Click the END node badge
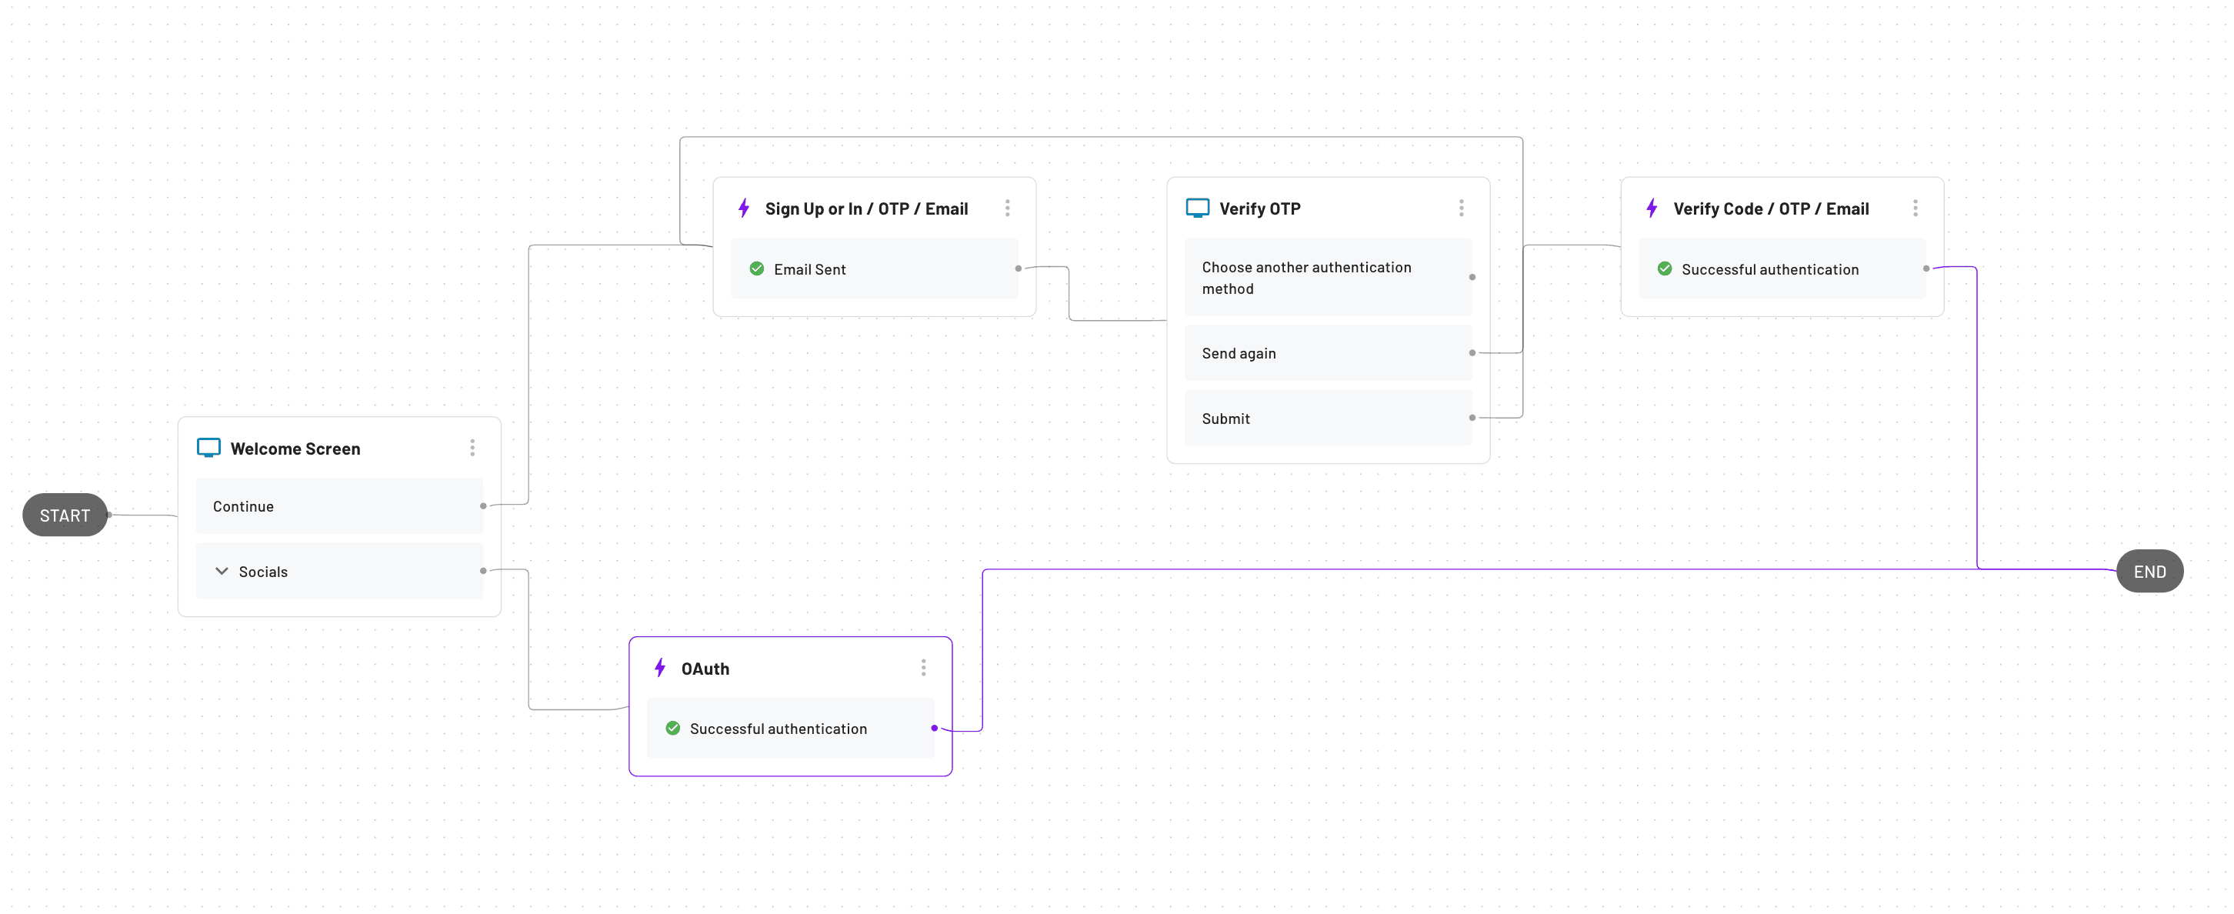 click(x=2151, y=571)
